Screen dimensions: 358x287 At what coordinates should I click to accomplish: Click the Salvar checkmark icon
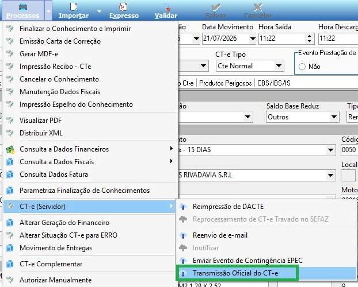click(x=216, y=7)
